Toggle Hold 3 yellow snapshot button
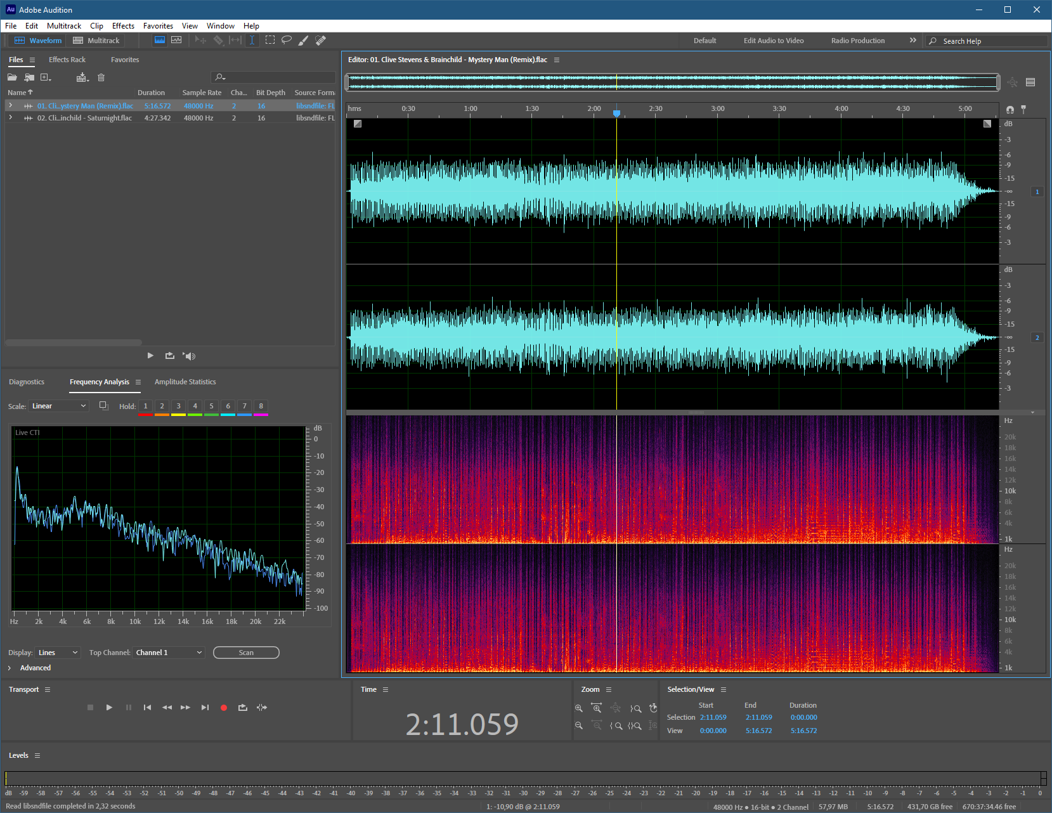 (178, 407)
